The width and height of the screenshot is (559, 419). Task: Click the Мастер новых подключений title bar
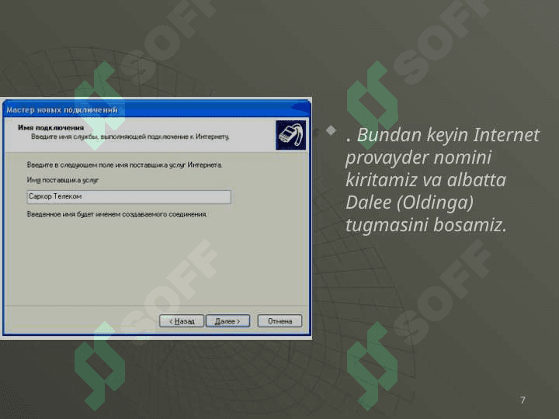pyautogui.click(x=62, y=109)
